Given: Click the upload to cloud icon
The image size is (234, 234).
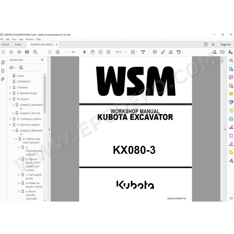Looking at the screenshot, I should click(x=19, y=52).
